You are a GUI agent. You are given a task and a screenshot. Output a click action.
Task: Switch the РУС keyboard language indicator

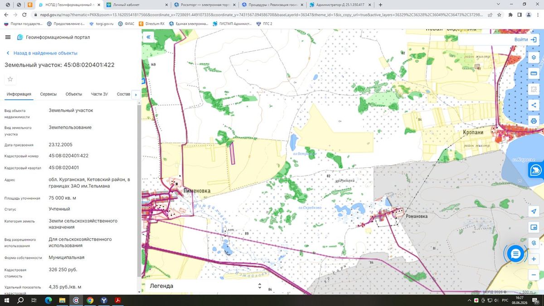point(505,300)
